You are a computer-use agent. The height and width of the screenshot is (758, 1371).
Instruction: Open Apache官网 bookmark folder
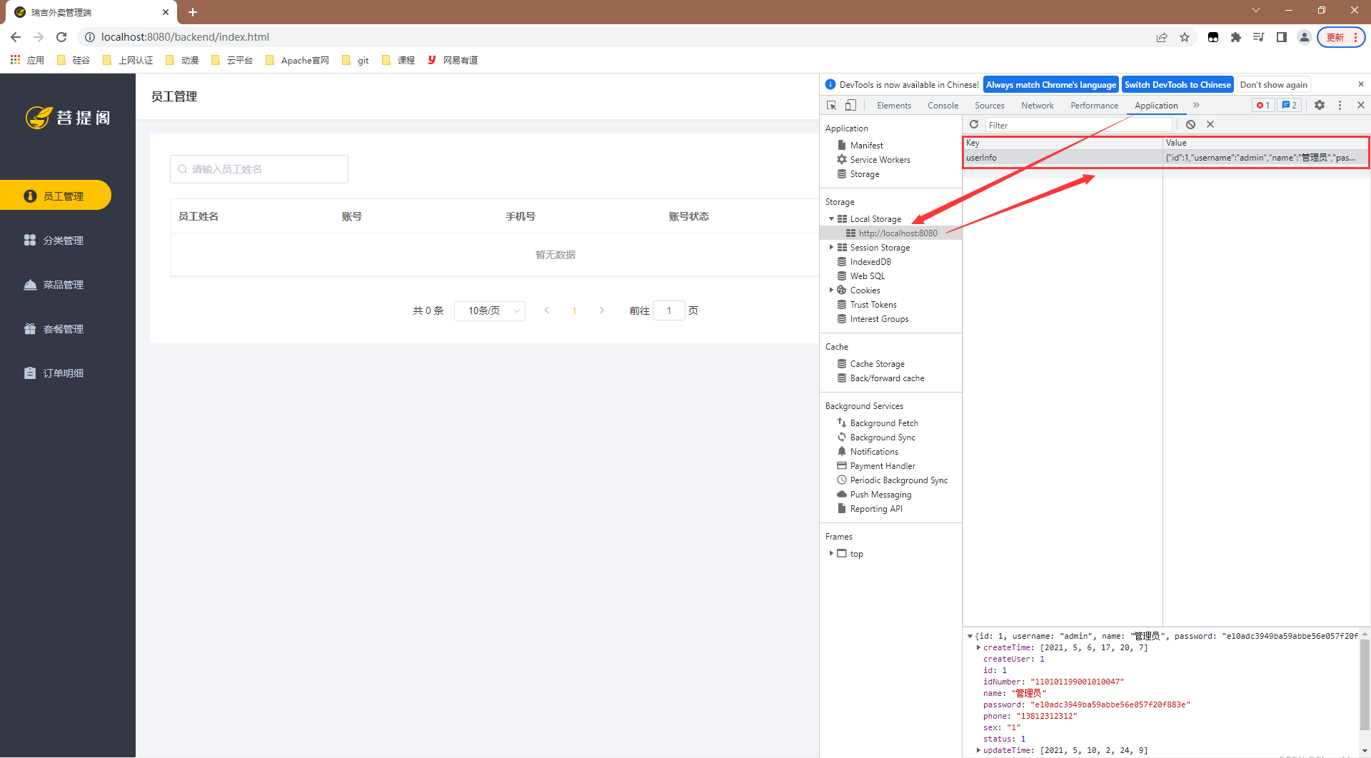[297, 60]
